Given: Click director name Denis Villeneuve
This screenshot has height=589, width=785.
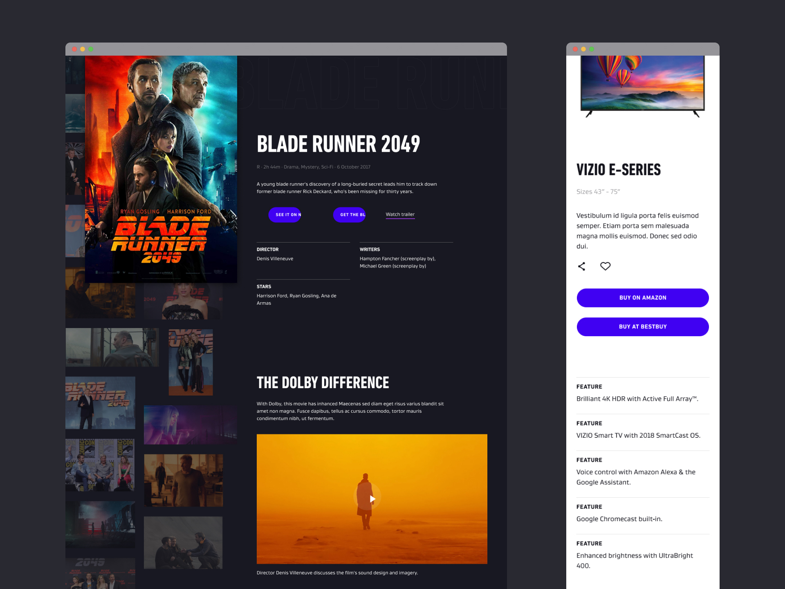Looking at the screenshot, I should 275,259.
